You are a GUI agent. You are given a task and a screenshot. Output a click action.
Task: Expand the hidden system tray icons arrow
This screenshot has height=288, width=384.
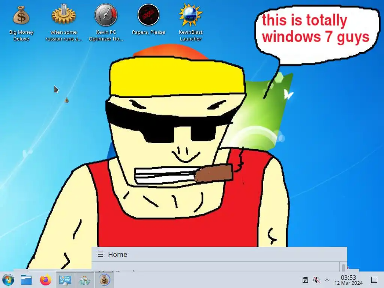(x=327, y=280)
